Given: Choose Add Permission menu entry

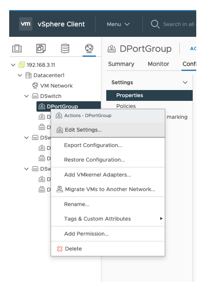Looking at the screenshot, I should [x=108, y=234].
